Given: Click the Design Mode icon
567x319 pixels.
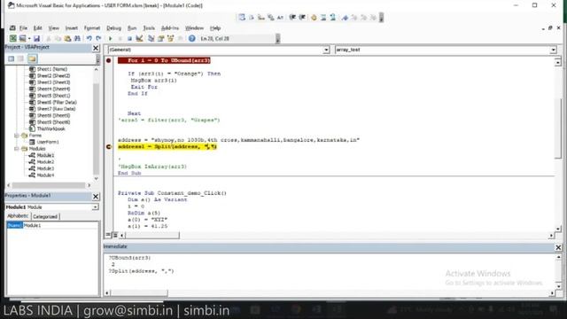Looking at the screenshot, I should coord(139,38).
